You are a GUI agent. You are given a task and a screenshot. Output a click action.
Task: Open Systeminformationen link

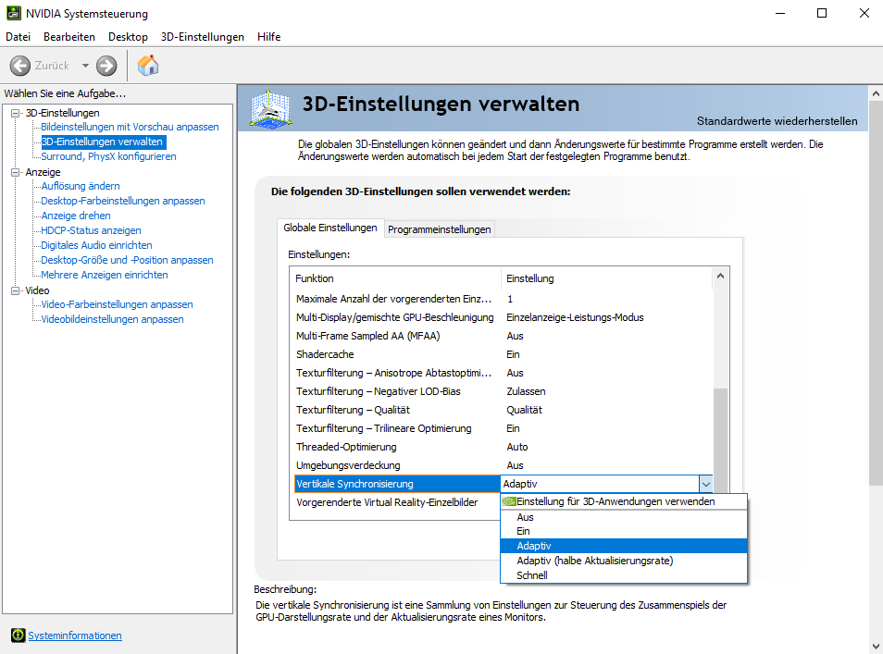point(74,635)
